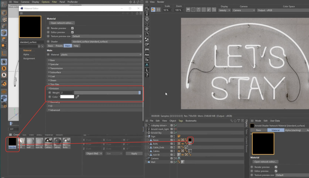This screenshot has height=178, width=309.
Task: Start the Arnold IPR render with play button
Action: click(x=153, y=10)
